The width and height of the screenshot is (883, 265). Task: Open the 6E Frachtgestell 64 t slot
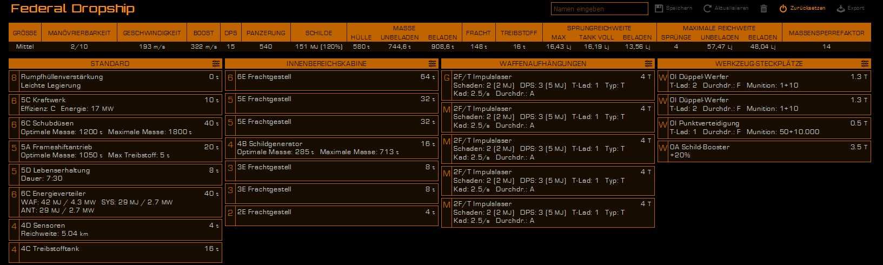(x=331, y=81)
